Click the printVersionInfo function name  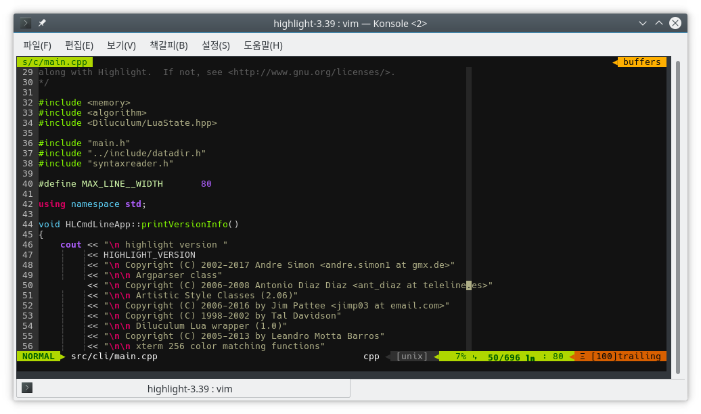[x=185, y=225]
